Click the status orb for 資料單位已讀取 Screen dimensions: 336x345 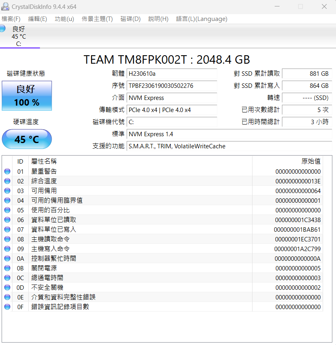coord(7,220)
